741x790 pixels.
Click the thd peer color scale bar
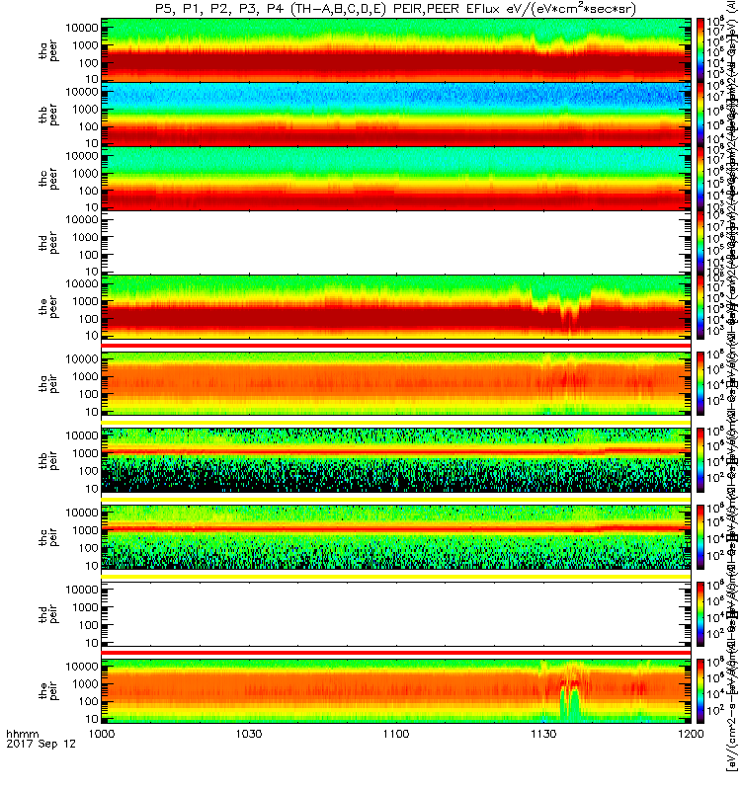pyautogui.click(x=700, y=242)
